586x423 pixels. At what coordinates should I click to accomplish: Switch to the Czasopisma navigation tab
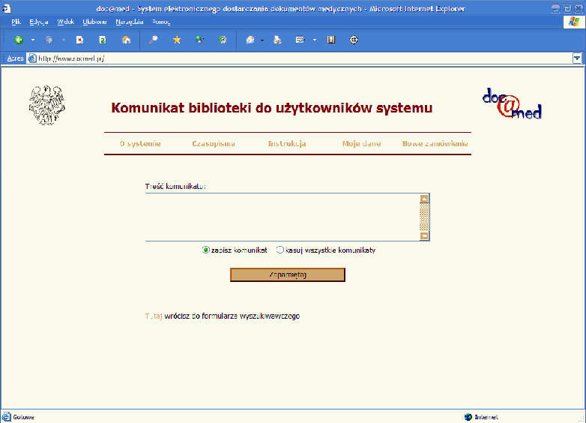(x=214, y=143)
